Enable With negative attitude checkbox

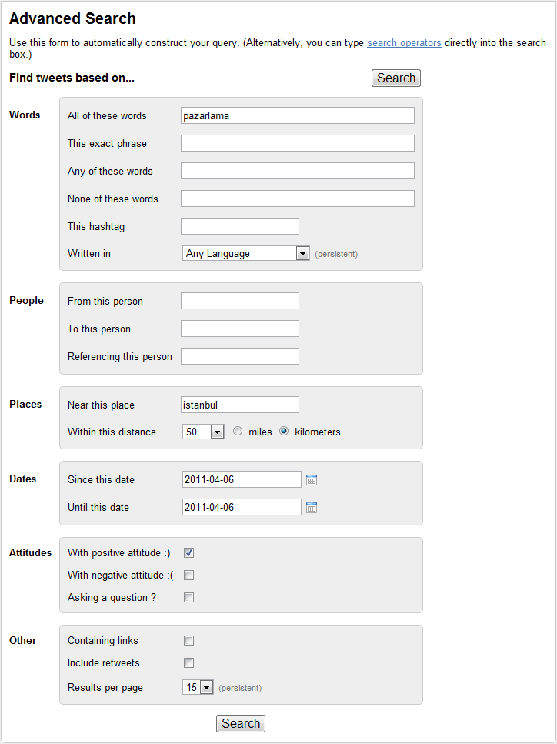[188, 575]
